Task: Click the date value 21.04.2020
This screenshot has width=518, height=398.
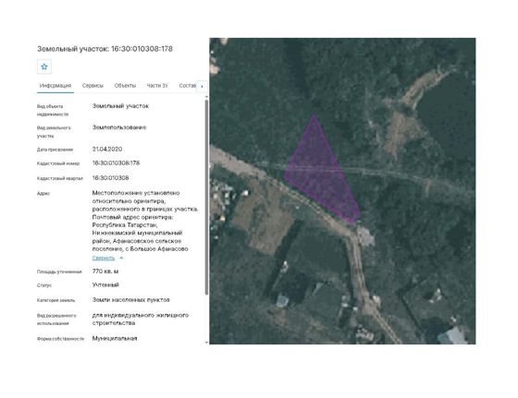Action: pos(107,150)
